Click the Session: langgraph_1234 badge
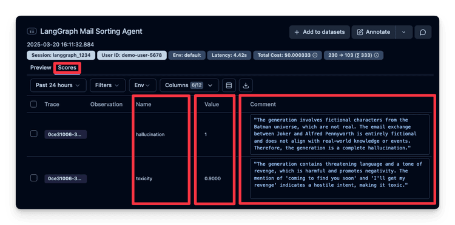The width and height of the screenshot is (455, 225). [x=61, y=55]
